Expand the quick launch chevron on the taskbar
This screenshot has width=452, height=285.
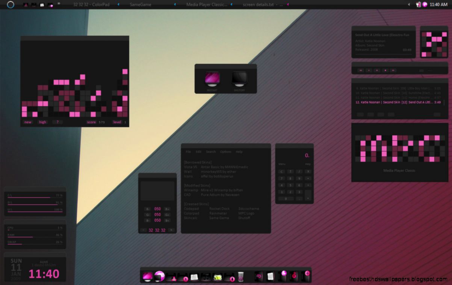60,4
